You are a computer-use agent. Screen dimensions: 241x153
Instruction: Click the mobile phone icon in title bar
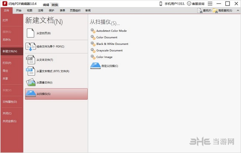161,4
